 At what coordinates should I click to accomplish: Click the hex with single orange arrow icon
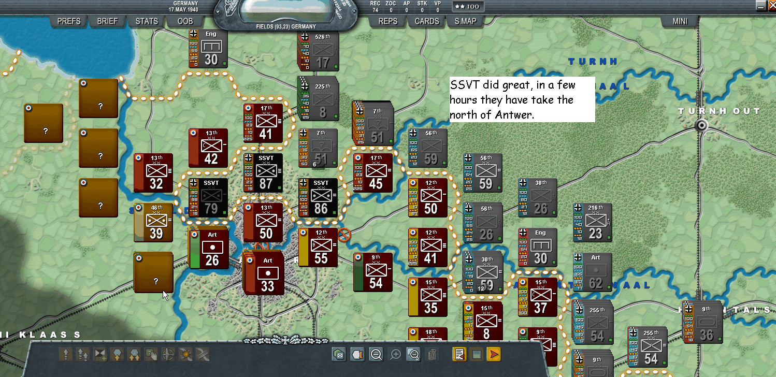point(117,355)
